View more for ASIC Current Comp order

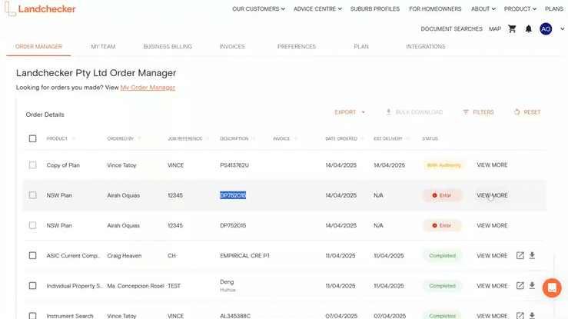tap(492, 255)
